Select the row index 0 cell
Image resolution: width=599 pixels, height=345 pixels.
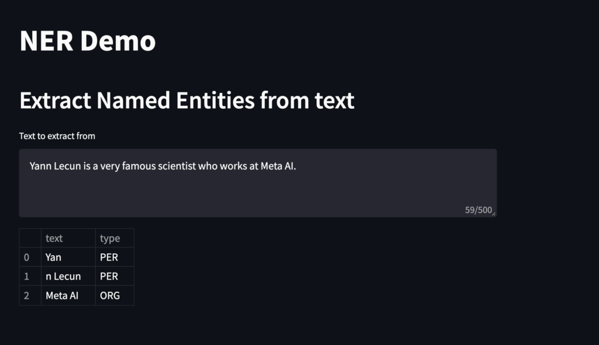point(26,257)
